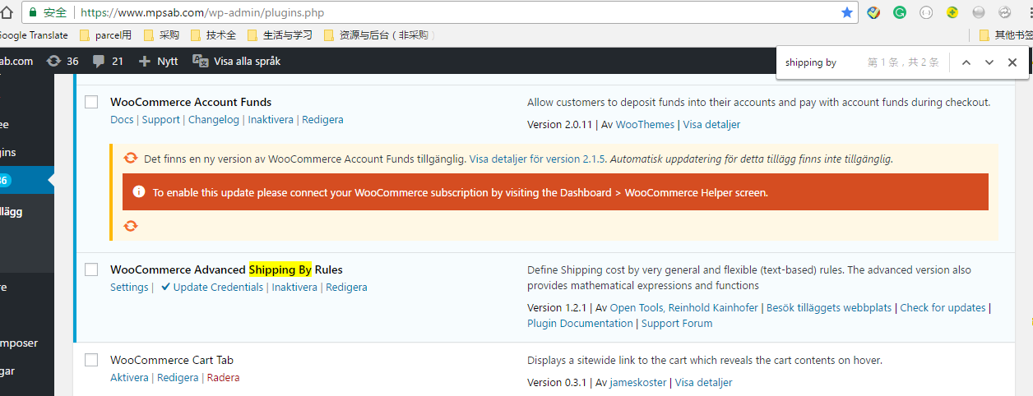The image size is (1033, 396).
Task: Open Support Forum link
Action: point(677,324)
